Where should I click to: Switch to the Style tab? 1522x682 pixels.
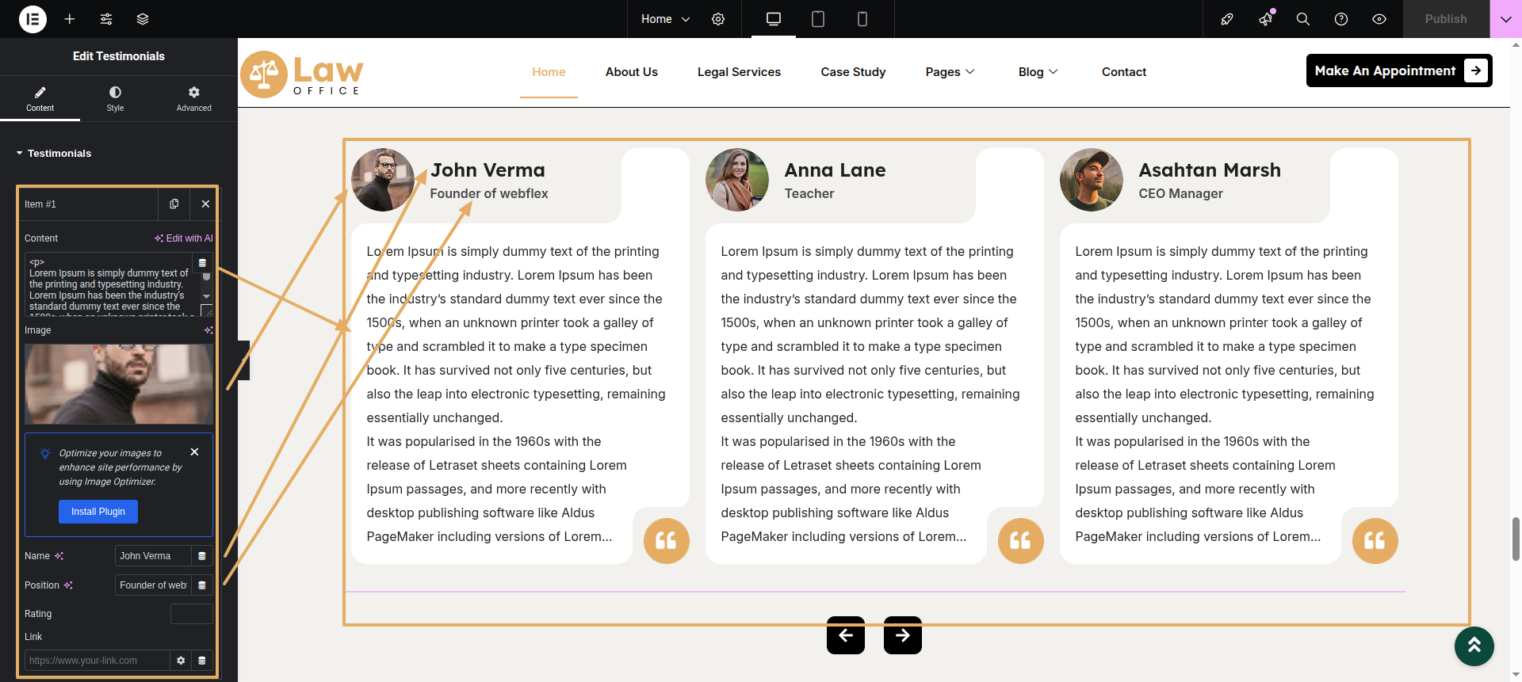click(x=115, y=99)
